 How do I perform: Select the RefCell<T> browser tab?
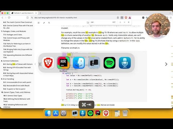coord(24,13)
